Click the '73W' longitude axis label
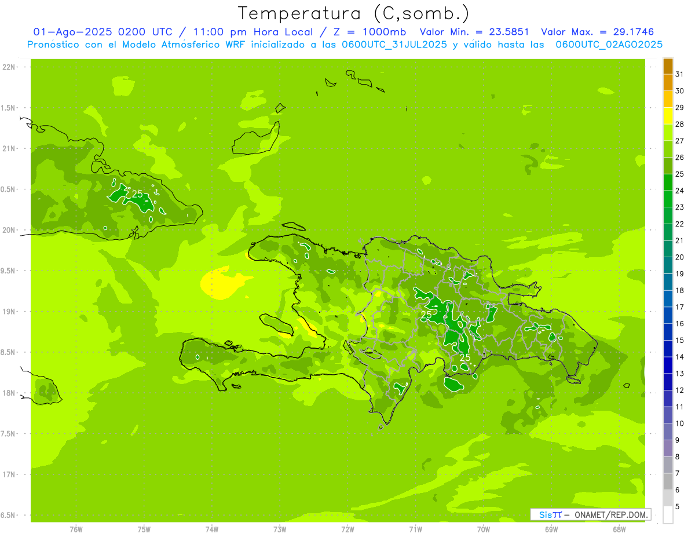This screenshot has width=695, height=537. point(279,529)
